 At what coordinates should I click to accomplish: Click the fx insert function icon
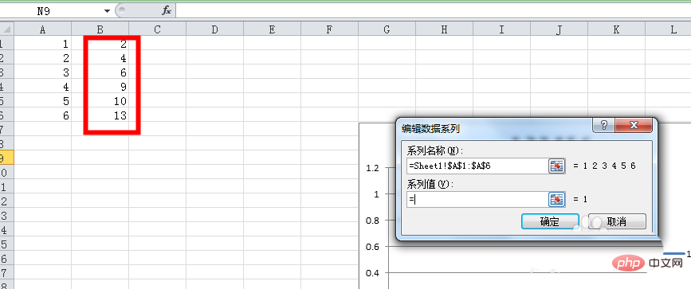[167, 11]
